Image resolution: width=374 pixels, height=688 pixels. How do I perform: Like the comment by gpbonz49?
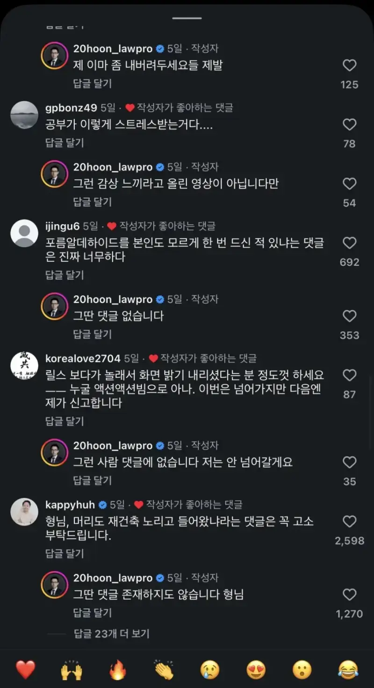pyautogui.click(x=349, y=124)
